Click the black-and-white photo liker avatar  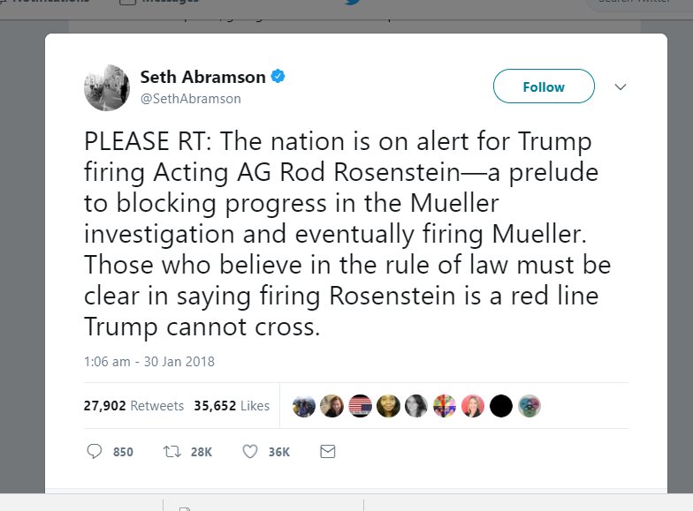pyautogui.click(x=416, y=406)
